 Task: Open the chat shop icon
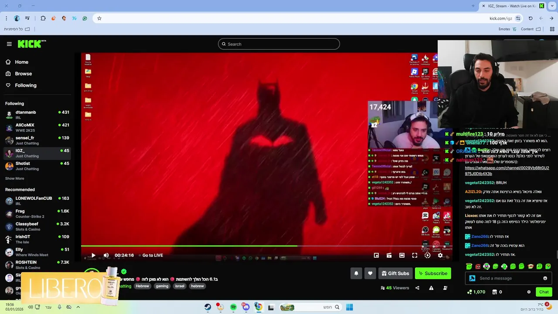(494, 292)
